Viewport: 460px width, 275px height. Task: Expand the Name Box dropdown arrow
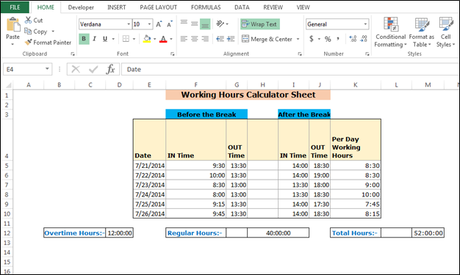point(47,69)
